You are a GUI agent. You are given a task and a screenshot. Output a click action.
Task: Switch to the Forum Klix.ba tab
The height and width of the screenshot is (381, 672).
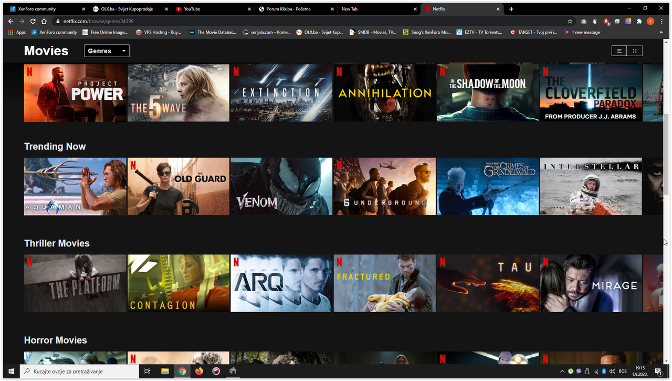(x=297, y=9)
